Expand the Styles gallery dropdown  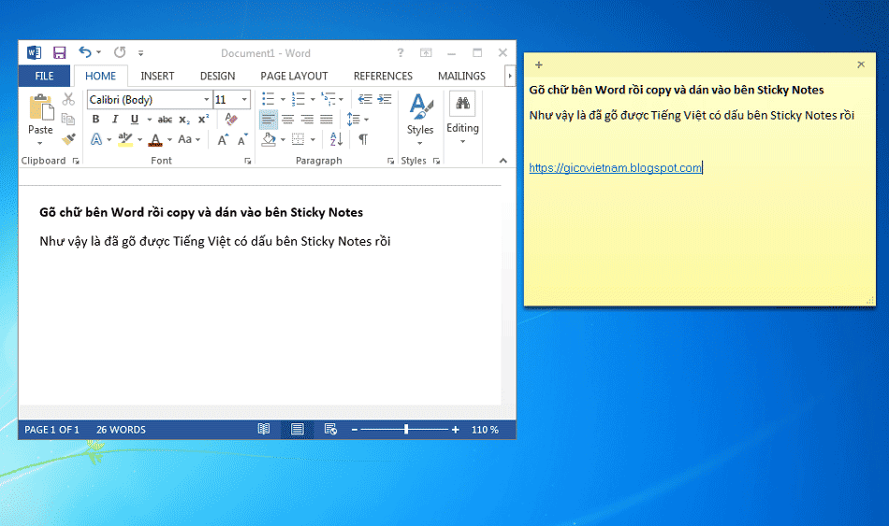click(420, 143)
